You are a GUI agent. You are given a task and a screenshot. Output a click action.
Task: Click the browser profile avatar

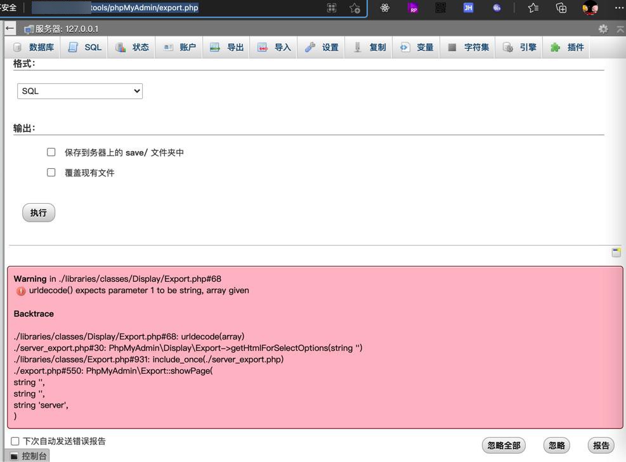590,8
